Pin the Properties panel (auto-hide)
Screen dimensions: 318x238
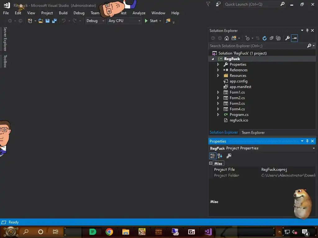coord(307,141)
